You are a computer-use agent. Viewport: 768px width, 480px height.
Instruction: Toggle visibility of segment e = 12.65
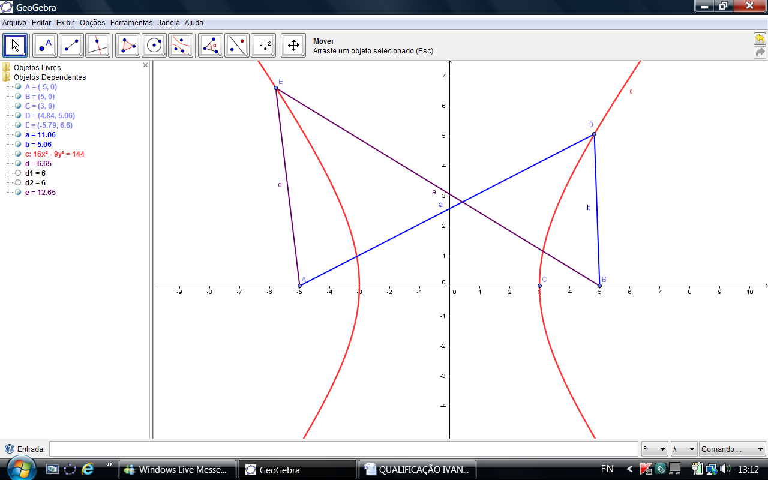(x=18, y=193)
